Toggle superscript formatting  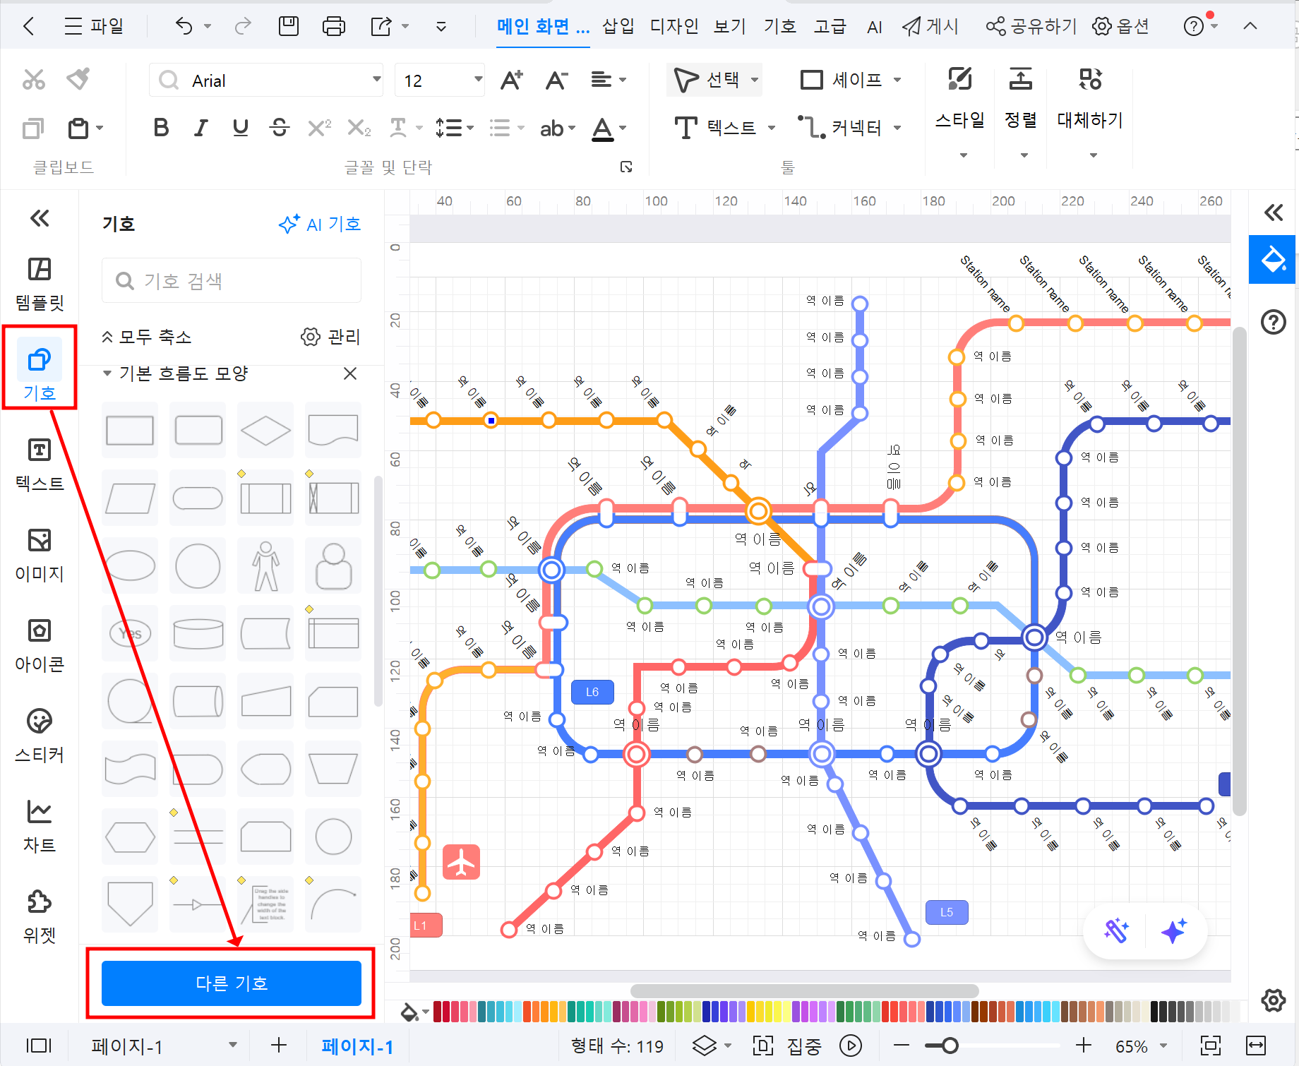click(x=319, y=128)
